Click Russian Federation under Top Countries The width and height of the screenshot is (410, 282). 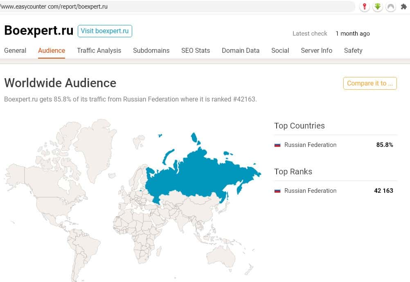310,145
